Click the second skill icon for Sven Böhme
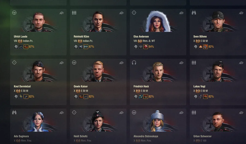Screen dimensions: 246x144 (x=201, y=46)
